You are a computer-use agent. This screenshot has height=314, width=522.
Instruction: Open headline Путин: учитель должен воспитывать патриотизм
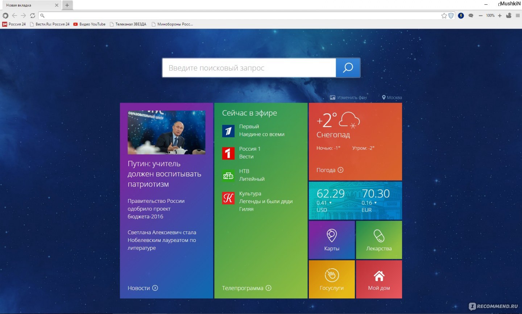coord(164,174)
